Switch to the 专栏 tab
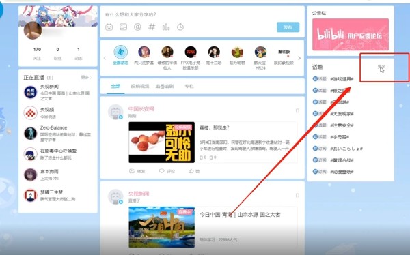 [189, 86]
